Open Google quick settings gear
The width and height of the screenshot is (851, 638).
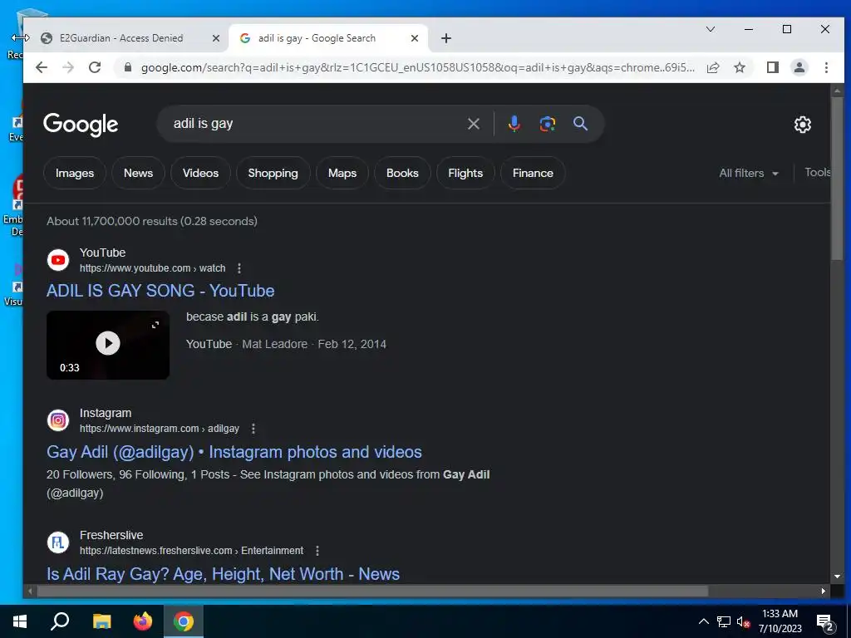pos(803,125)
